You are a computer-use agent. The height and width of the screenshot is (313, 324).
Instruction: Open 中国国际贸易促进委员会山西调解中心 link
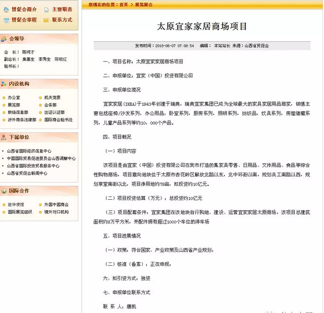pyautogui.click(x=41, y=159)
